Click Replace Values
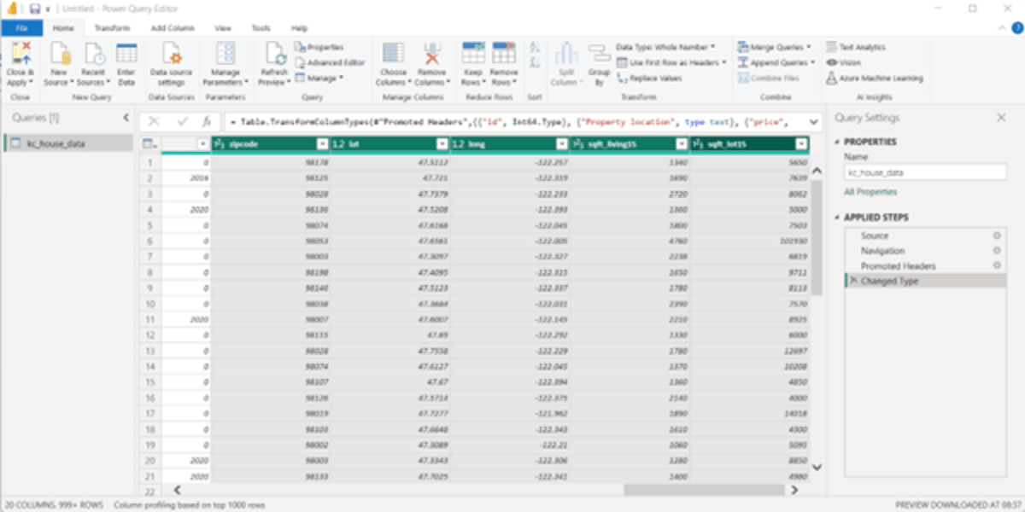 point(649,78)
